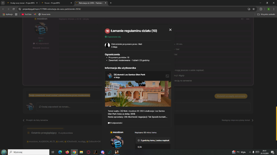Viewport: 277px width, 155px height.
Task: Launch Firefox from the taskbar
Action: click(x=67, y=152)
